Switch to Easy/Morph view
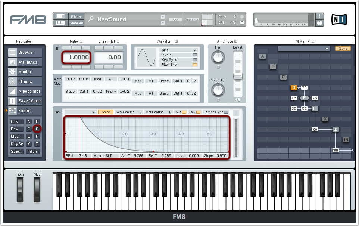This screenshot has width=359, height=226. (25, 101)
